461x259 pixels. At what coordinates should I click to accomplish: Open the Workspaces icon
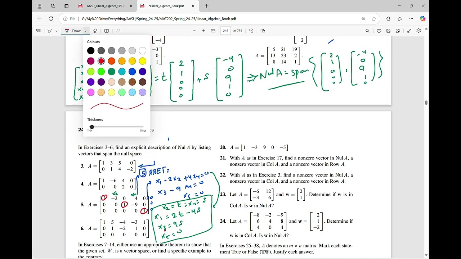coord(53,6)
